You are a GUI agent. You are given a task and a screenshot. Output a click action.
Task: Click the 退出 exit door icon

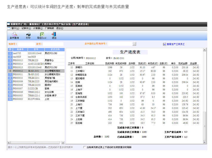click(54, 34)
